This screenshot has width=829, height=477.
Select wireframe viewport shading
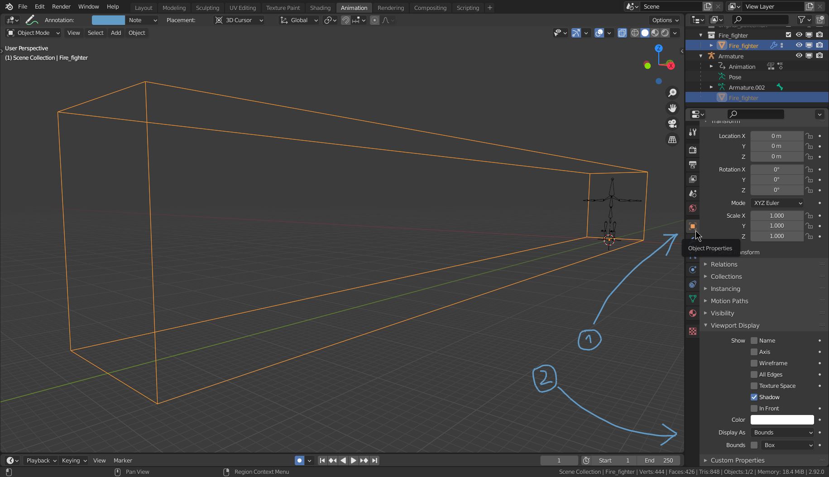[x=635, y=33]
